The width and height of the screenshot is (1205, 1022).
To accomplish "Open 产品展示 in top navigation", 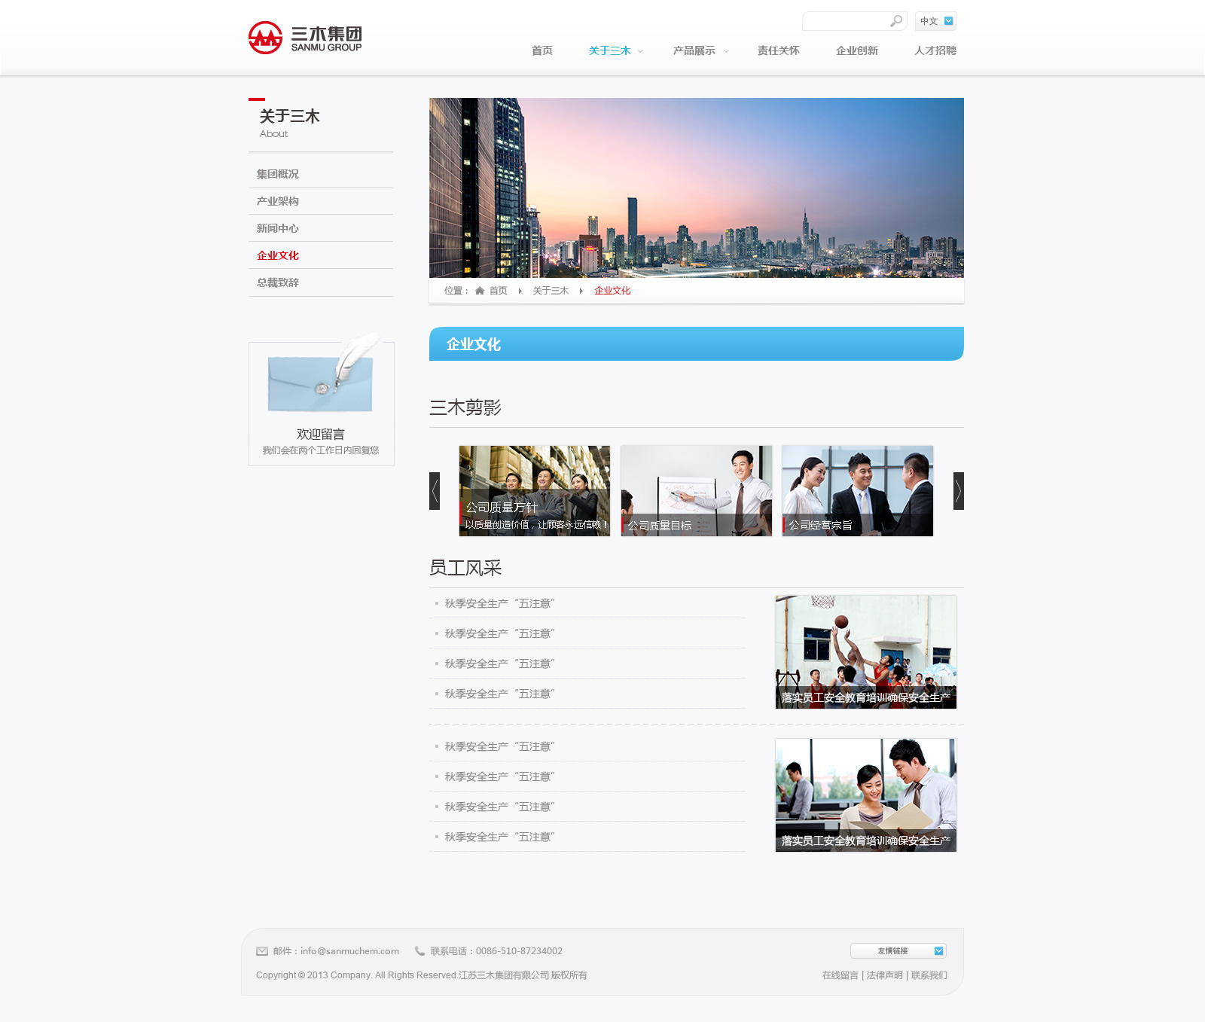I will click(x=694, y=50).
